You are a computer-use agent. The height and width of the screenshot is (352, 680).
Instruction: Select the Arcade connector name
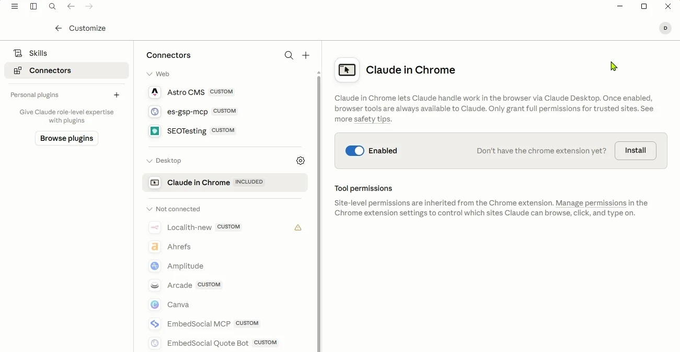click(x=180, y=286)
